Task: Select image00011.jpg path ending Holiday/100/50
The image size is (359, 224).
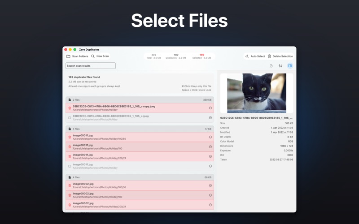Action: (99, 139)
